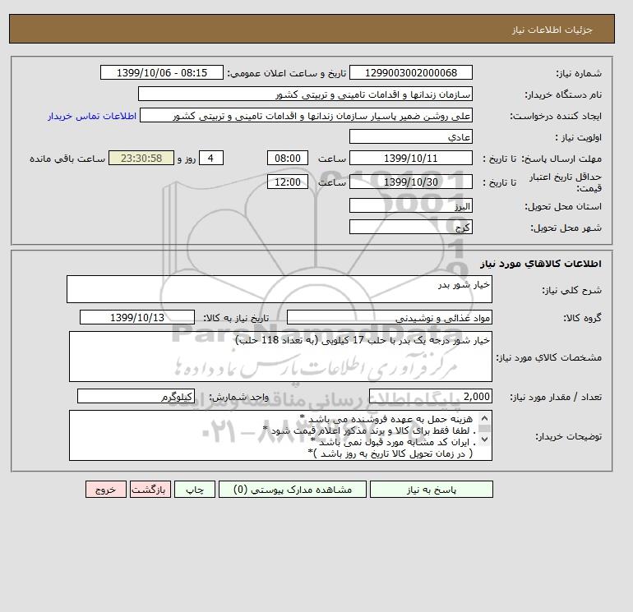Select request creator name field
The image size is (633, 612).
(x=306, y=115)
